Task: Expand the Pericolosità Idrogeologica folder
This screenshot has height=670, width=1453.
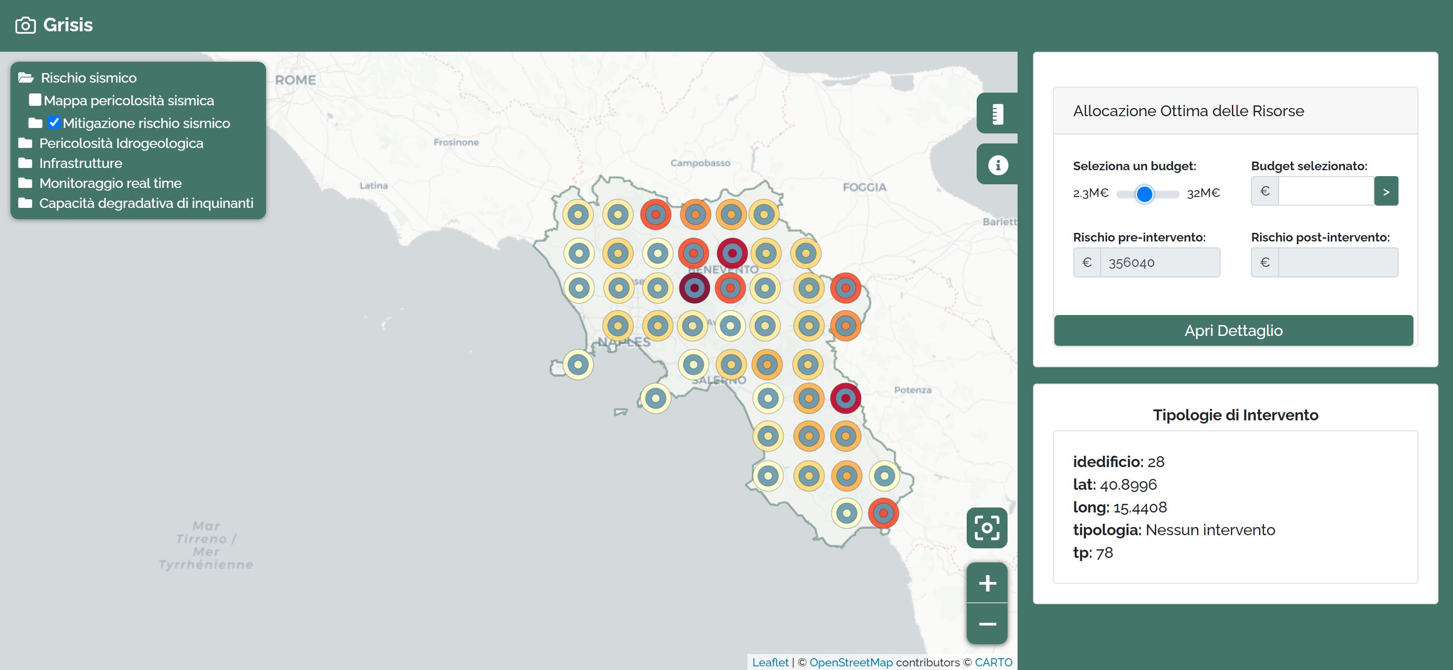Action: [x=25, y=143]
